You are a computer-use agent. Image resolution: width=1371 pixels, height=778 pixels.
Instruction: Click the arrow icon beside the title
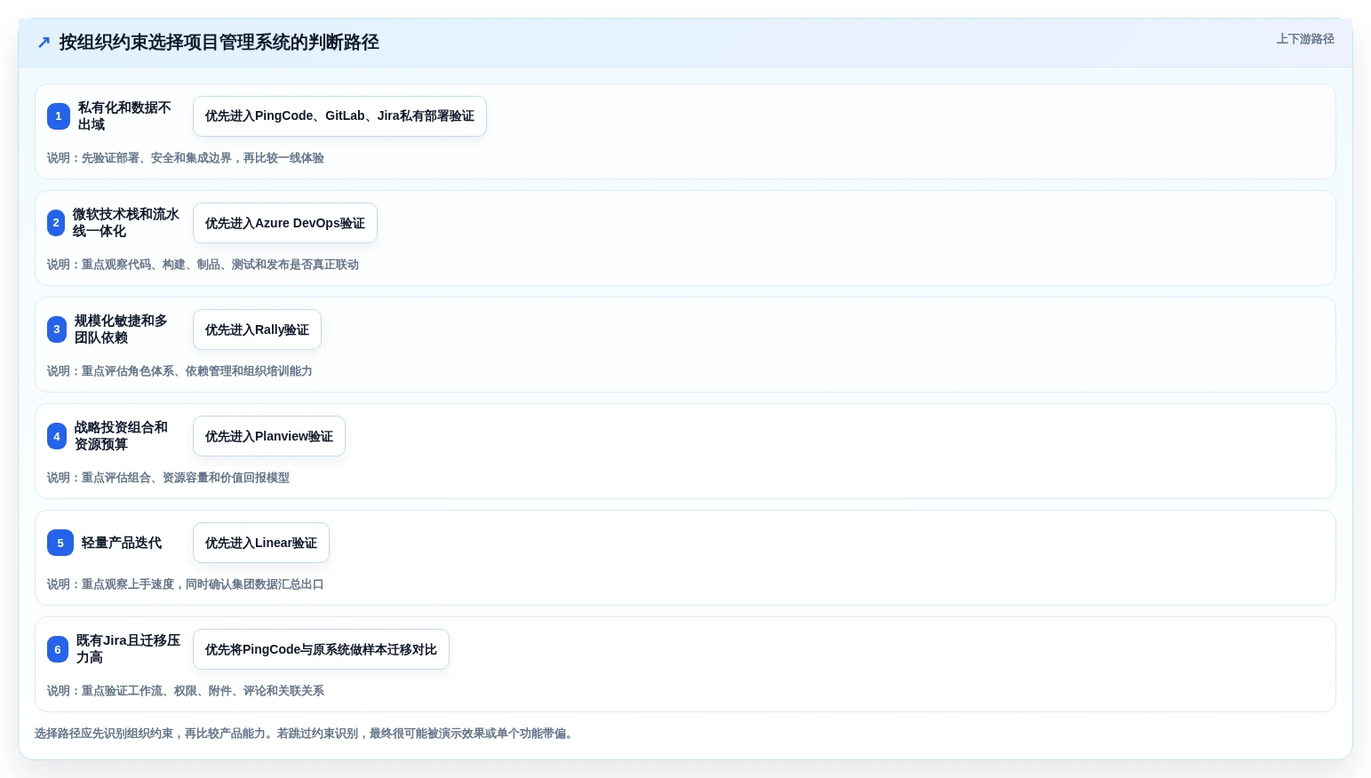(44, 43)
